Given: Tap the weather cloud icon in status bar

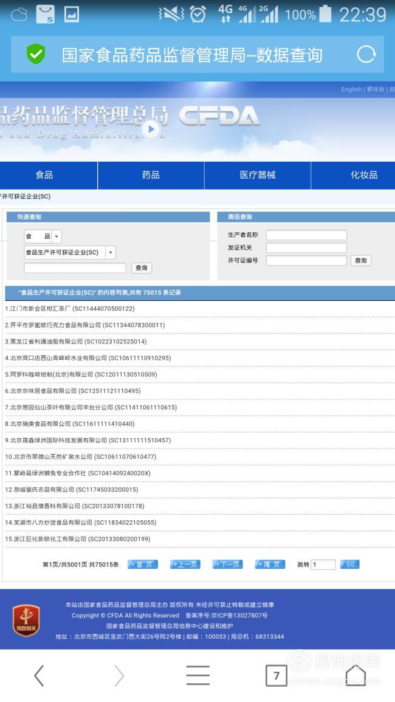Looking at the screenshot, I should point(19,15).
